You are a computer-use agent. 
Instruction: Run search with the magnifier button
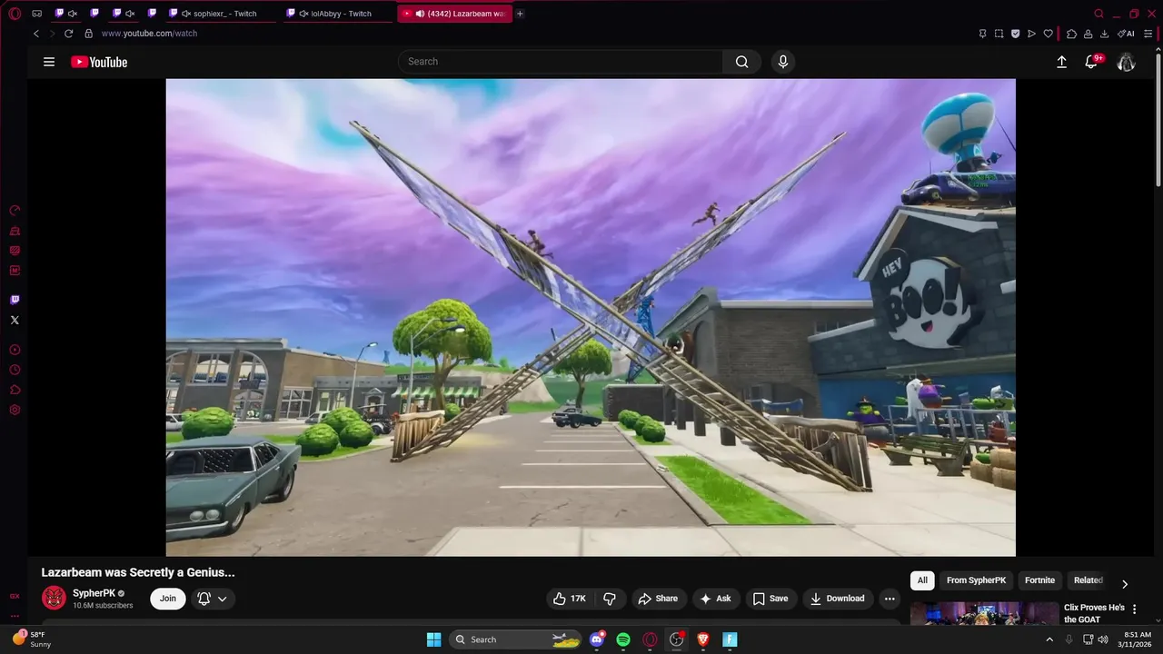(742, 62)
